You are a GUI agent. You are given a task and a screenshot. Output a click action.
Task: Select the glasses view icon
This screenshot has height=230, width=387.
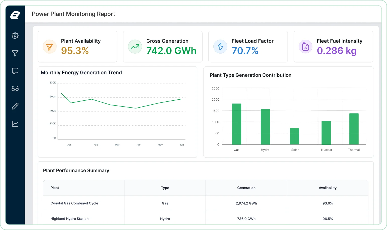pyautogui.click(x=15, y=89)
